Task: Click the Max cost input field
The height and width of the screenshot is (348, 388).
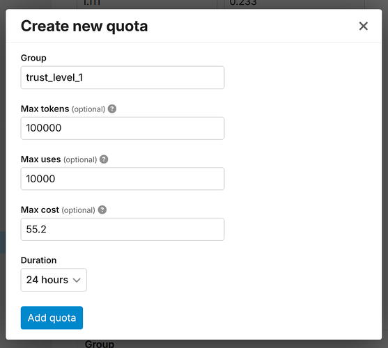Action: pyautogui.click(x=123, y=230)
